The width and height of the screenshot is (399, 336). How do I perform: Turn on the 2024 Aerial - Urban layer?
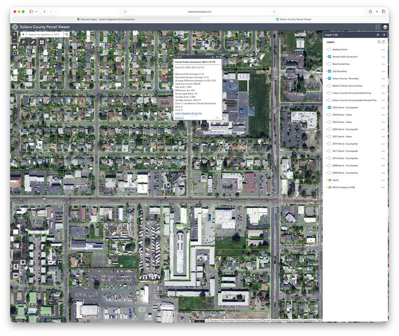(329, 115)
